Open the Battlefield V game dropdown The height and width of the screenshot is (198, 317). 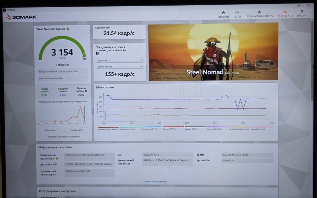pos(120,60)
